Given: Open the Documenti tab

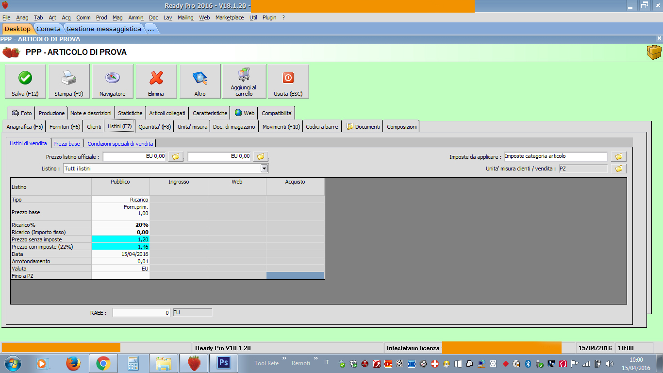Looking at the screenshot, I should tap(363, 127).
